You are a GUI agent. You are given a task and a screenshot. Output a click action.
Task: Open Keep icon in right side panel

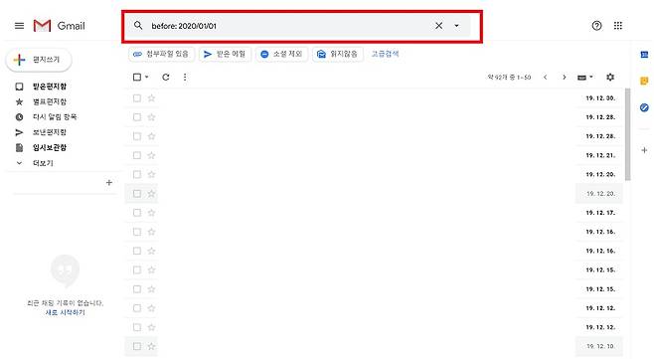pos(644,81)
